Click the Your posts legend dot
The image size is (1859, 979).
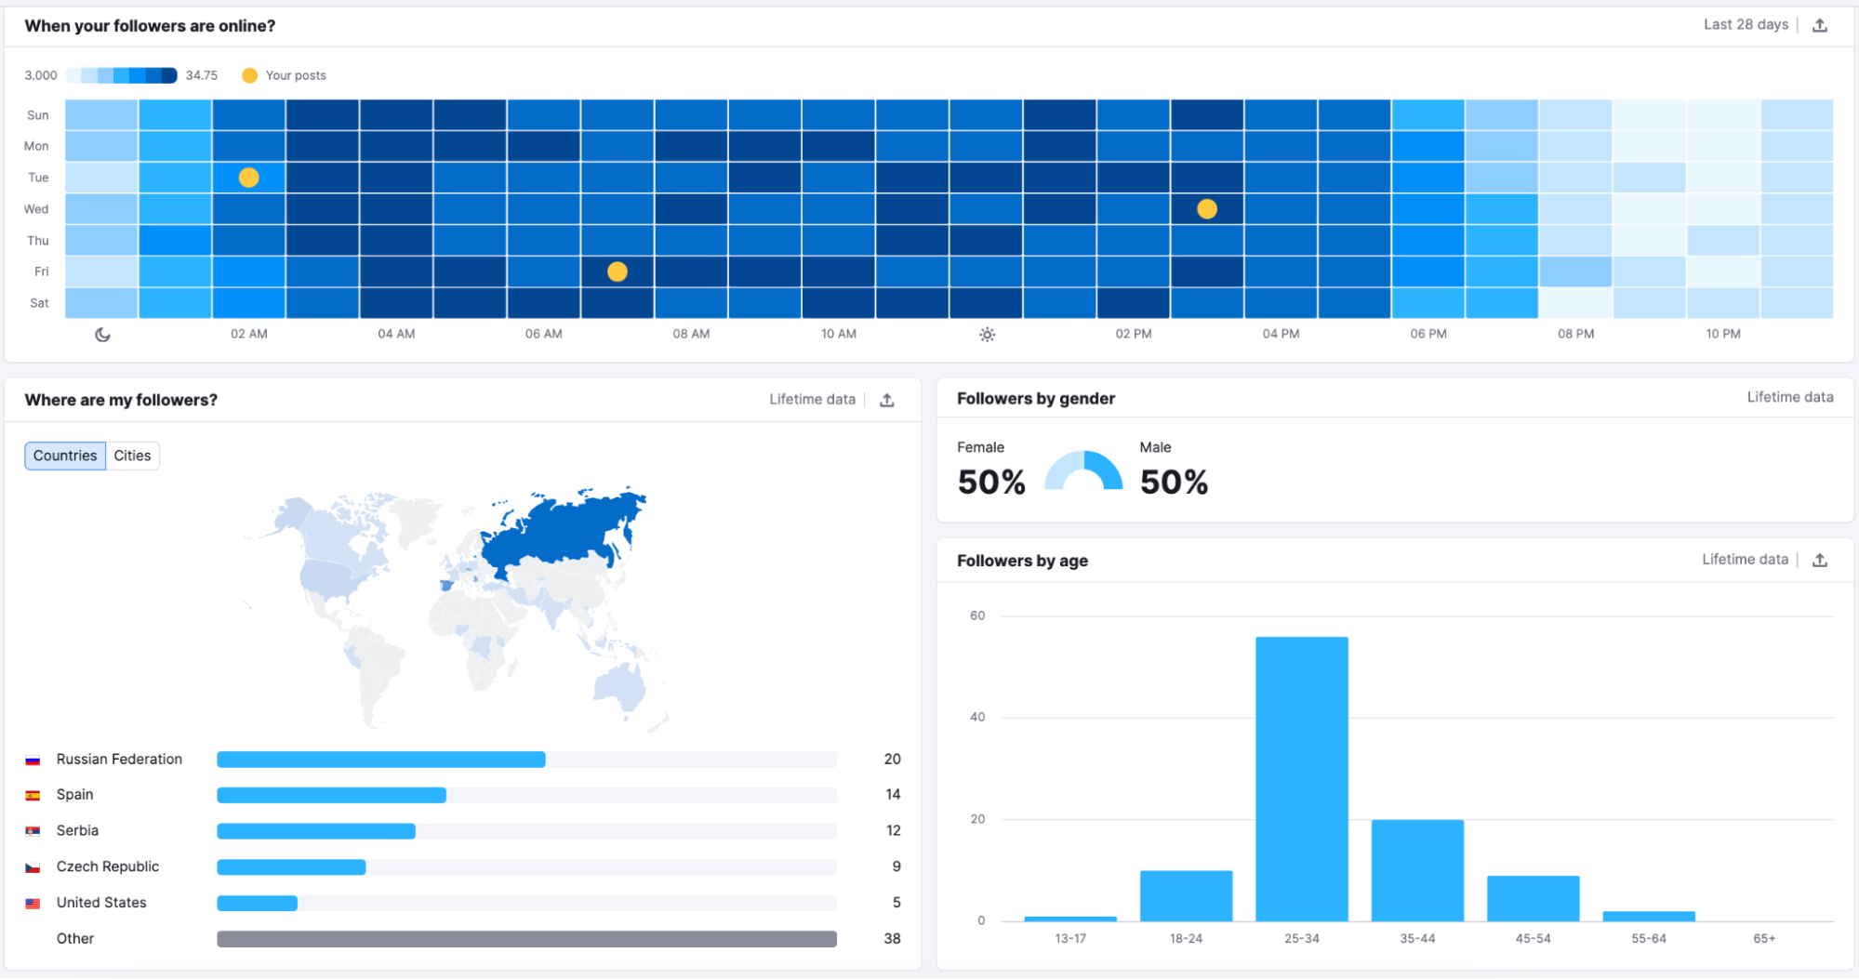pyautogui.click(x=249, y=75)
